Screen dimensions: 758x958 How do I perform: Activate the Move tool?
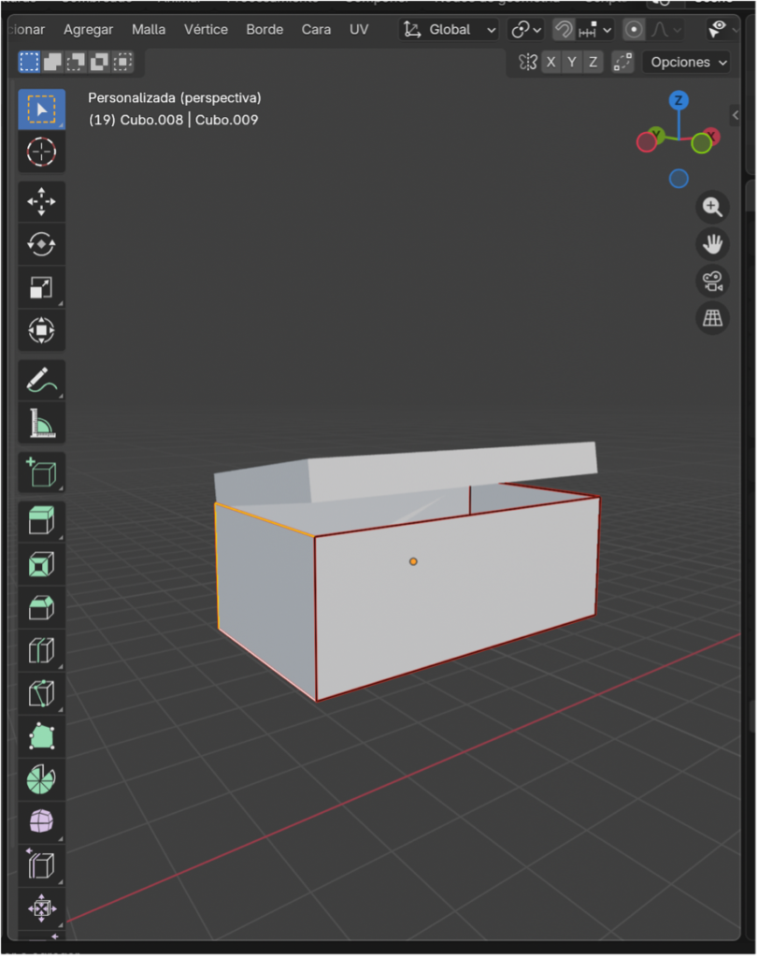[x=41, y=201]
